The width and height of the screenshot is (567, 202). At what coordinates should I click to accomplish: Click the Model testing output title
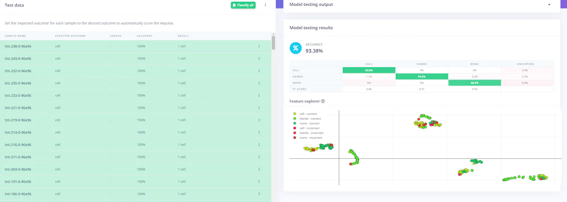pos(311,4)
